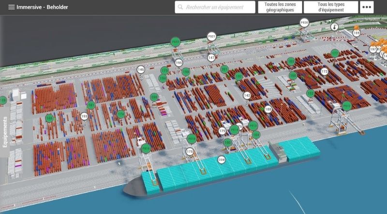Click the search magnifier icon
Screen dimensions: 387x214
tap(180, 7)
